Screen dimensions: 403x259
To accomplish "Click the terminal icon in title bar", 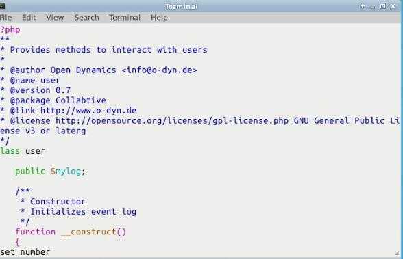I will point(2,6).
